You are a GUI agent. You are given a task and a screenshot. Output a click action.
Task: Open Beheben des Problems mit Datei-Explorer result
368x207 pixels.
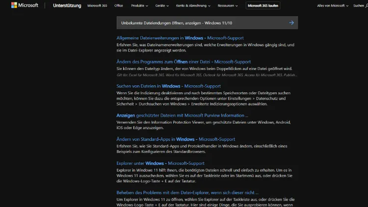187,193
